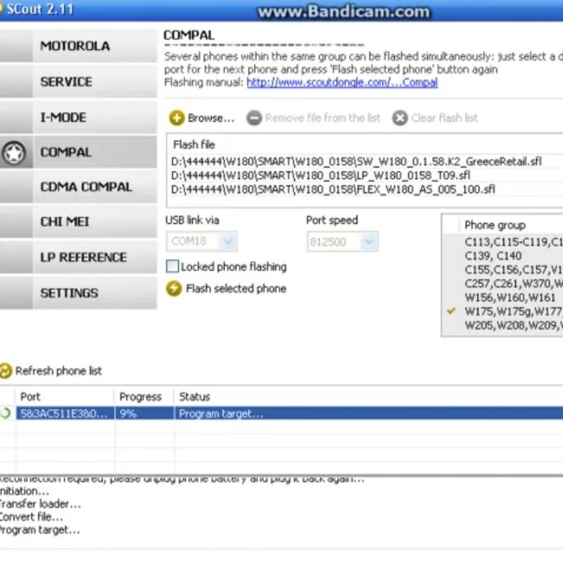
Task: Click the green progress spinner in port row
Action: pos(6,414)
